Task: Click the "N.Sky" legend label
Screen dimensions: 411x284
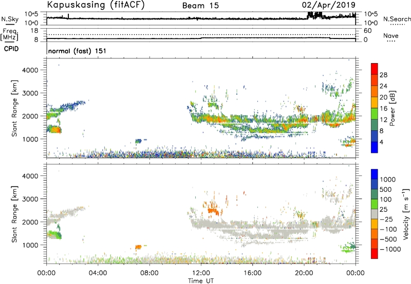Action: pyautogui.click(x=10, y=19)
